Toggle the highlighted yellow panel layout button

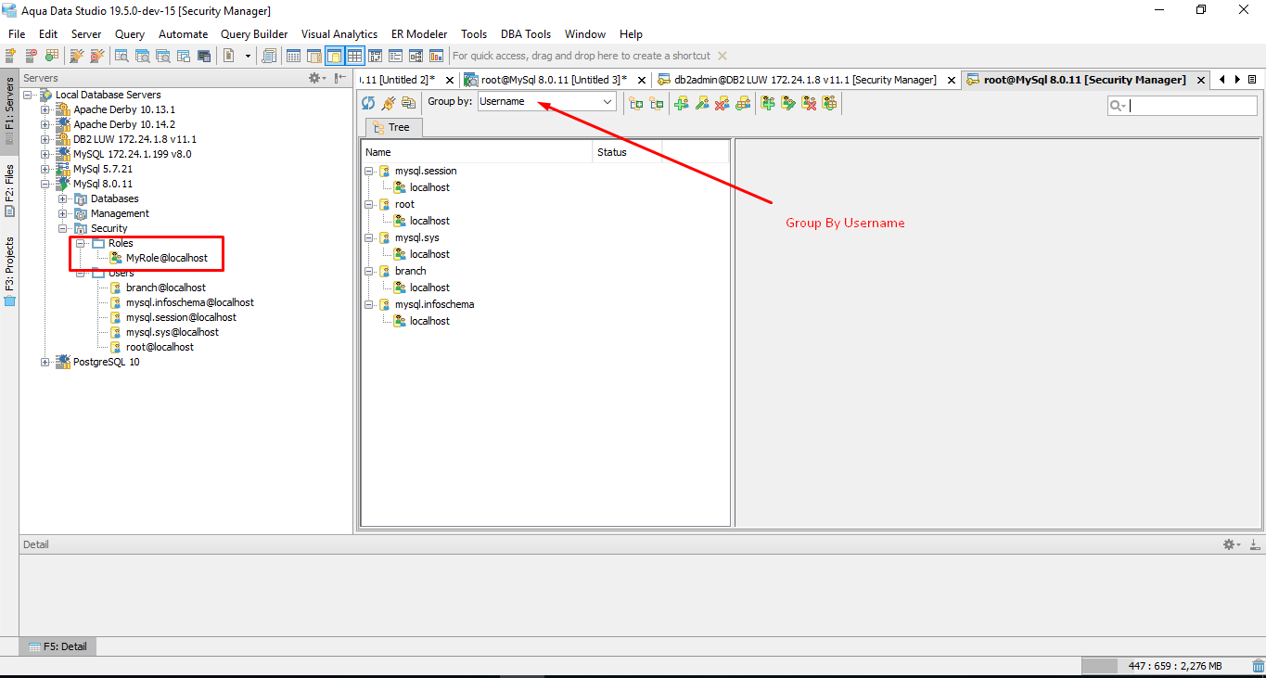tap(334, 56)
